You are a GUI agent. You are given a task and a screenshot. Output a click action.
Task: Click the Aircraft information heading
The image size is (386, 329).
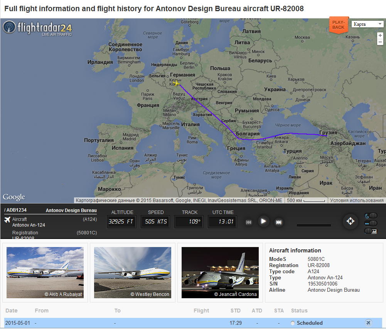pyautogui.click(x=295, y=251)
